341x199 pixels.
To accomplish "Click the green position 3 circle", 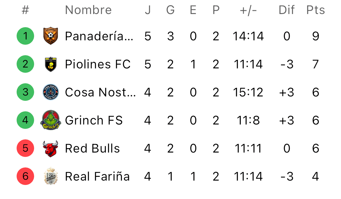I will 25,92.
